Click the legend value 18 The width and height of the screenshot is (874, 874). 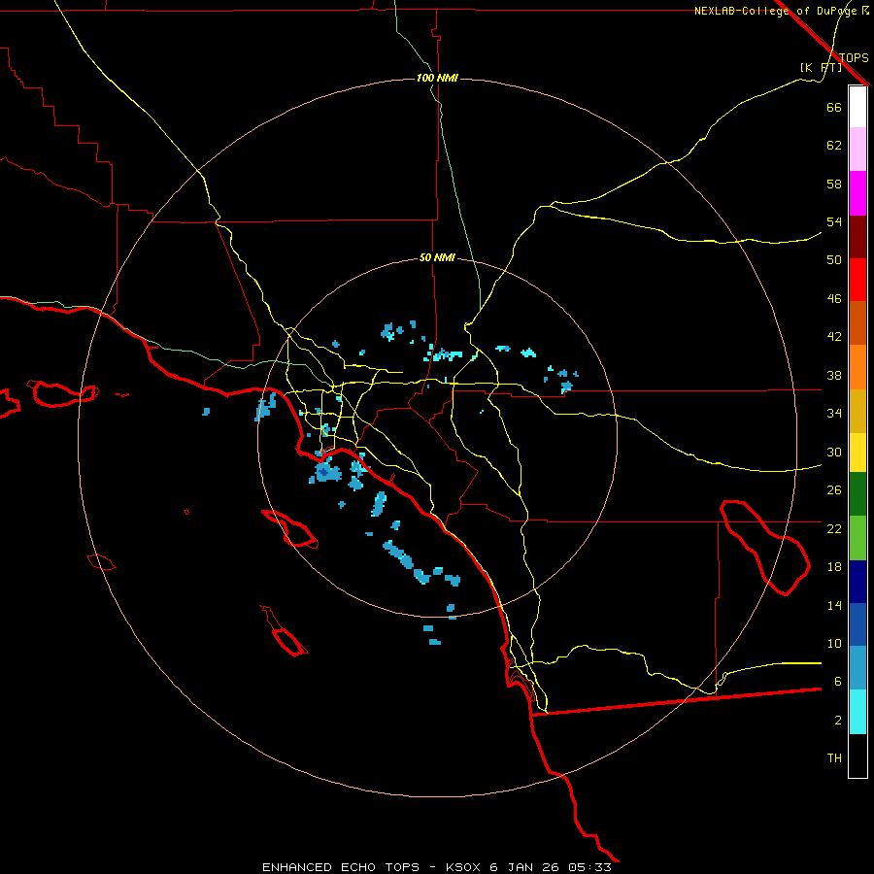[x=834, y=567]
